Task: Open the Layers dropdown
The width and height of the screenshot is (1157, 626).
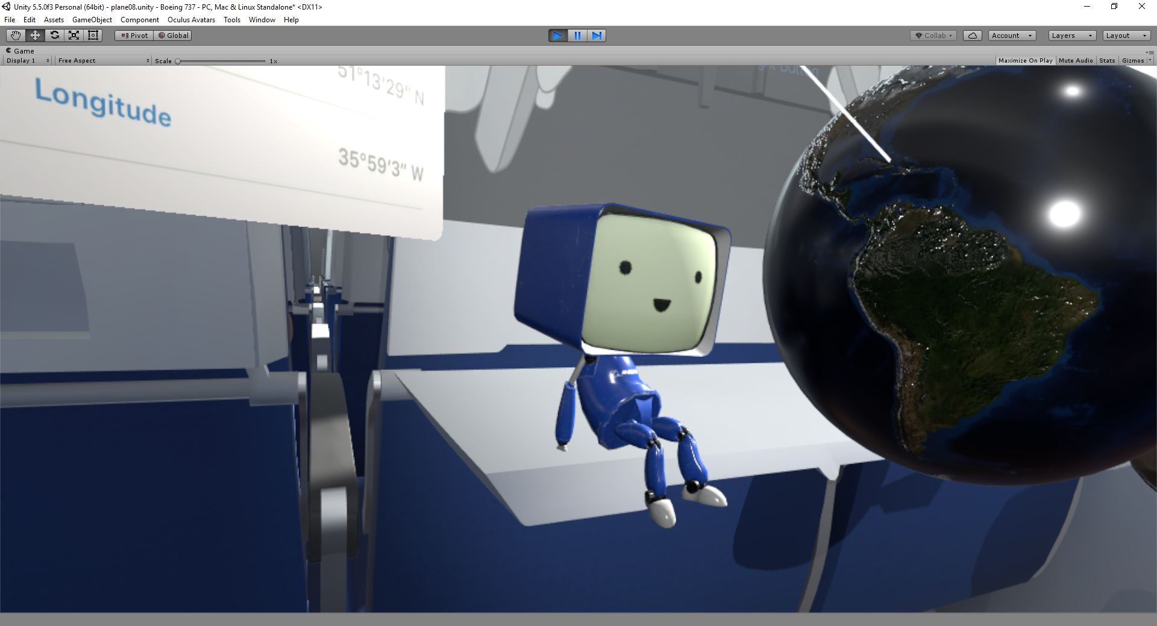Action: tap(1072, 36)
